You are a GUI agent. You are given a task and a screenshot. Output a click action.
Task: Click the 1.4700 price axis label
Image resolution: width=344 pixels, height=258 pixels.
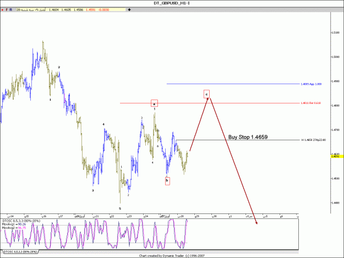[335, 130]
